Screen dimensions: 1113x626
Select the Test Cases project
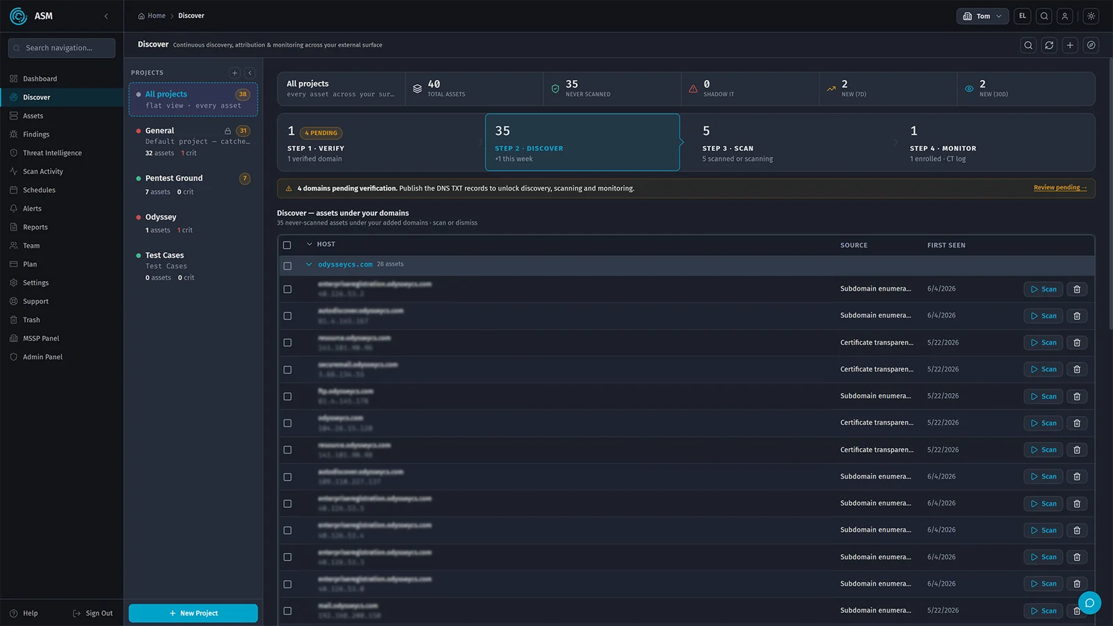pyautogui.click(x=193, y=266)
